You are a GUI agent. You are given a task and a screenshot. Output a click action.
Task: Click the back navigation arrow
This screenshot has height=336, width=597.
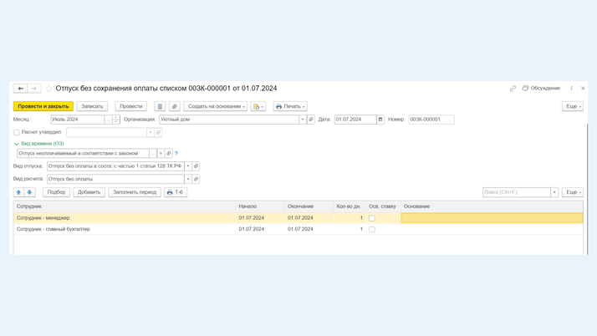20,89
